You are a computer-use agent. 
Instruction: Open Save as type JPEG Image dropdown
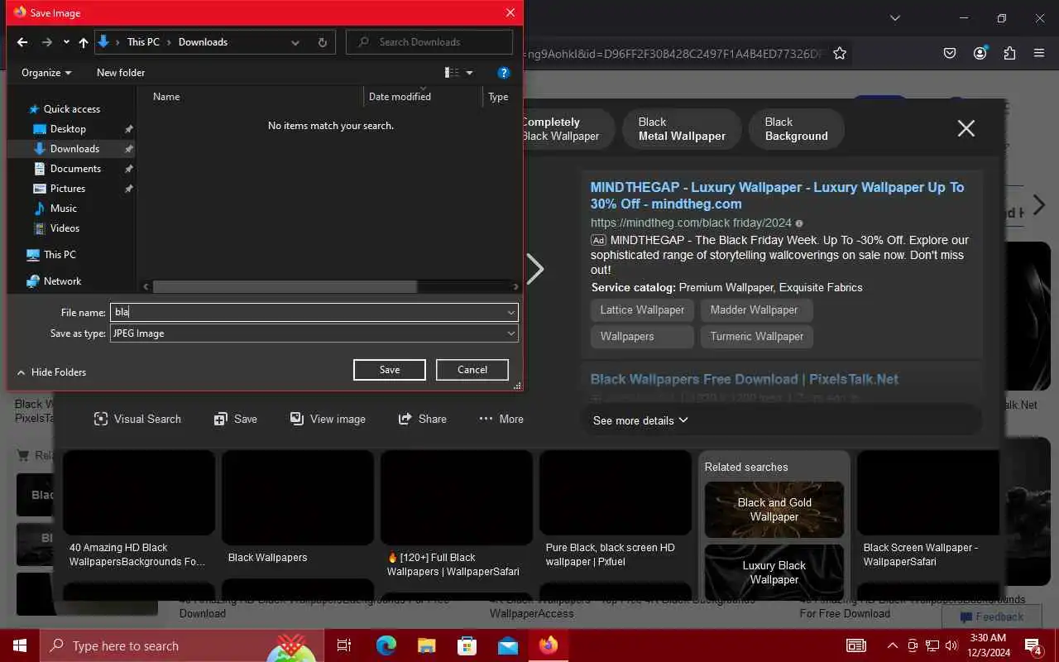(314, 333)
